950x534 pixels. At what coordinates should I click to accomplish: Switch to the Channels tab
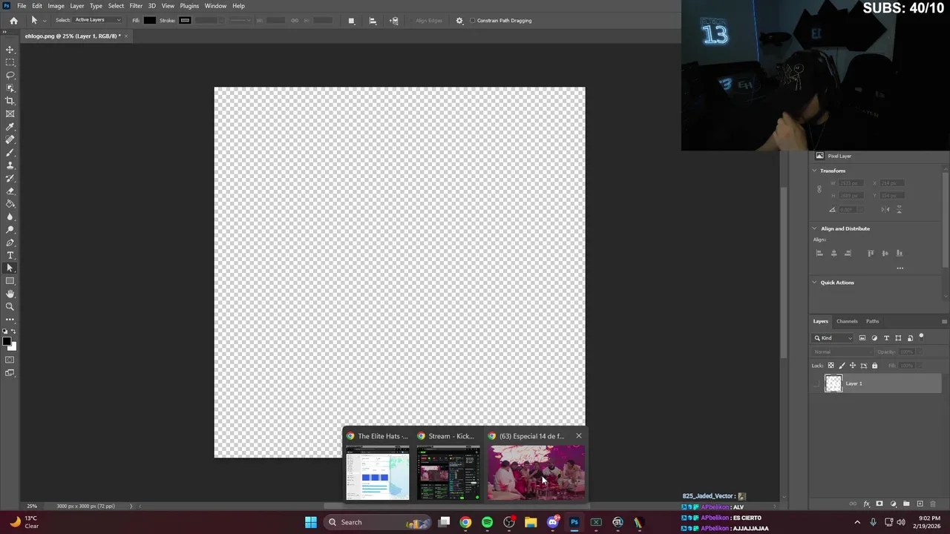pos(847,321)
